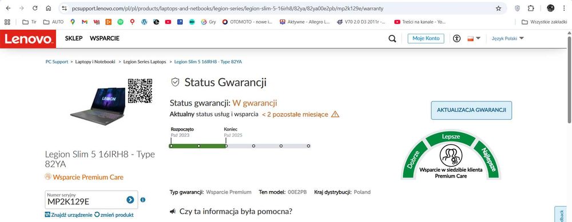Screen dimensions: 572x222
Task: Open the Gmail bookmark icon
Action: (84, 22)
